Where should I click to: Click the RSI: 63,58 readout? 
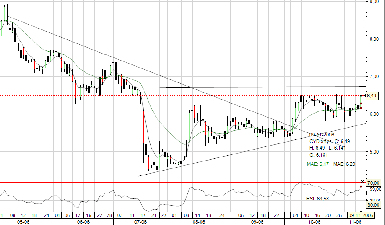317,199
